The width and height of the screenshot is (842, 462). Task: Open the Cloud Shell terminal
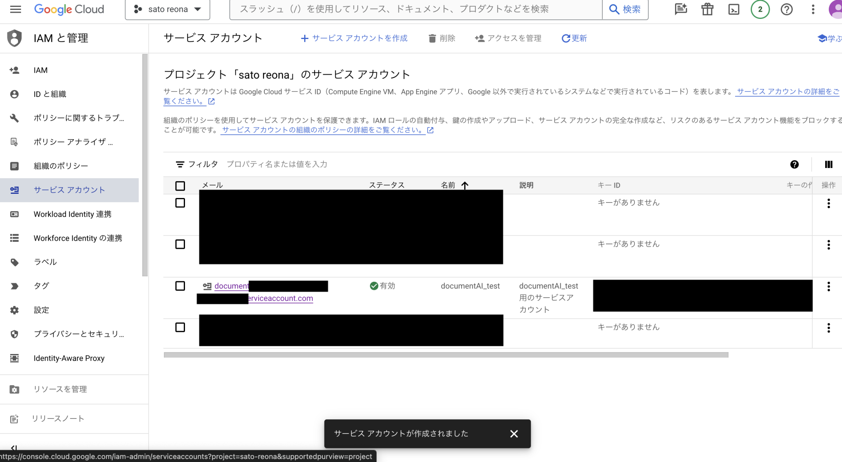click(x=733, y=9)
